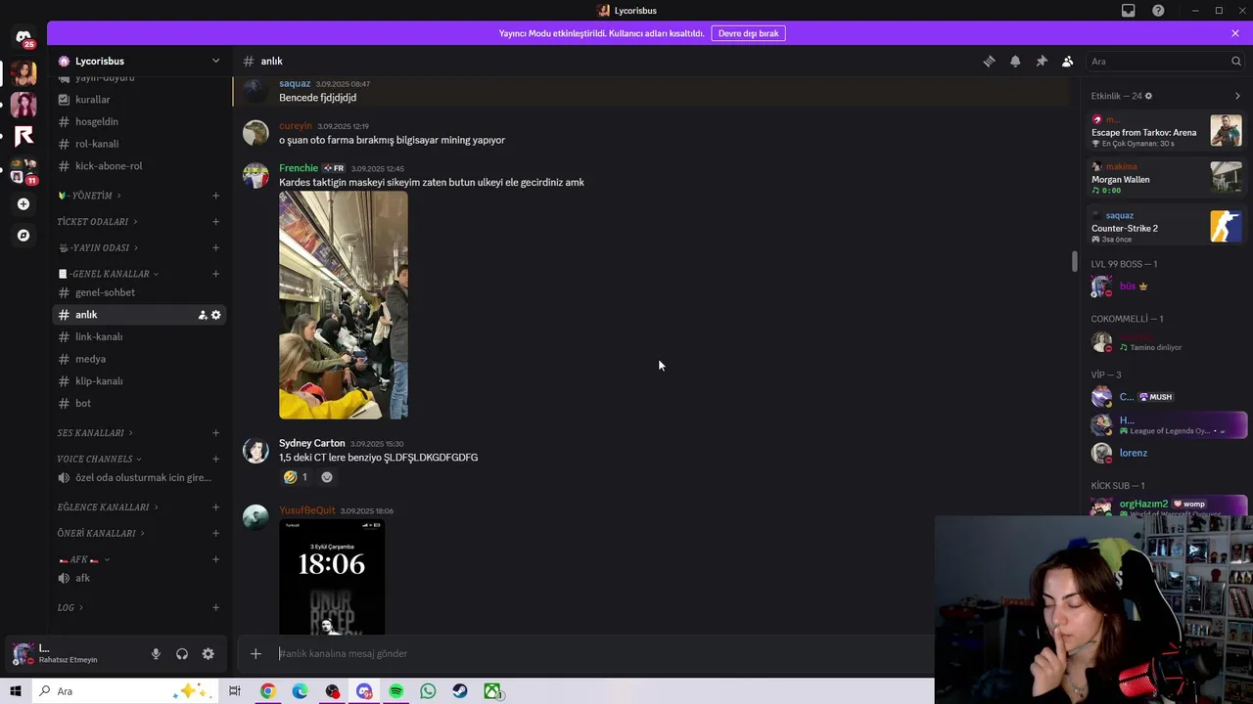Open Inbox icon in title bar
The width and height of the screenshot is (1253, 704).
click(1129, 11)
